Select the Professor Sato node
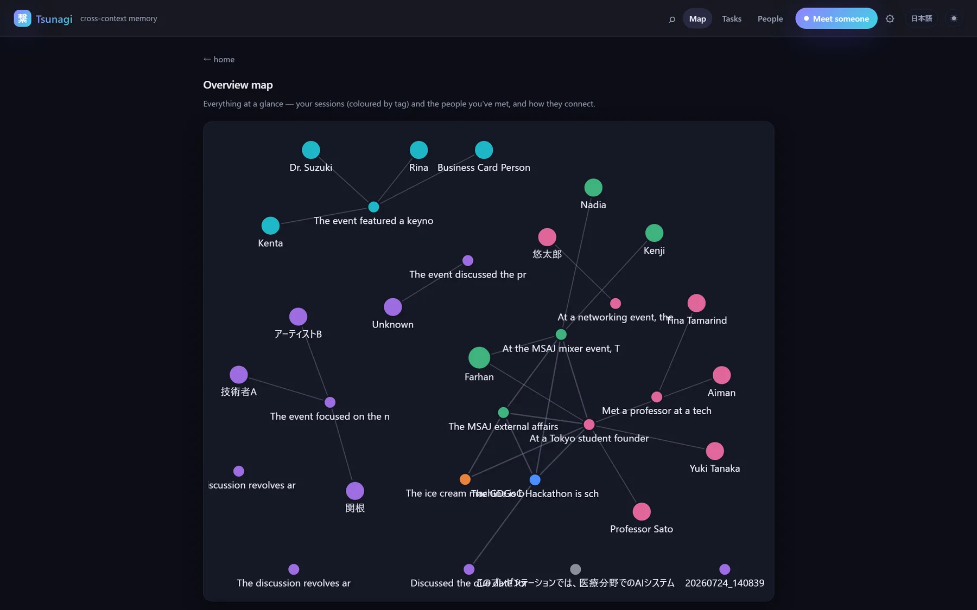The width and height of the screenshot is (977, 610). click(642, 512)
